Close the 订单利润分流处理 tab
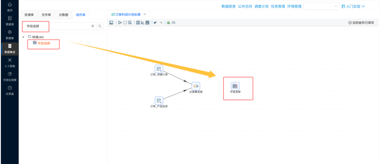 point(145,15)
